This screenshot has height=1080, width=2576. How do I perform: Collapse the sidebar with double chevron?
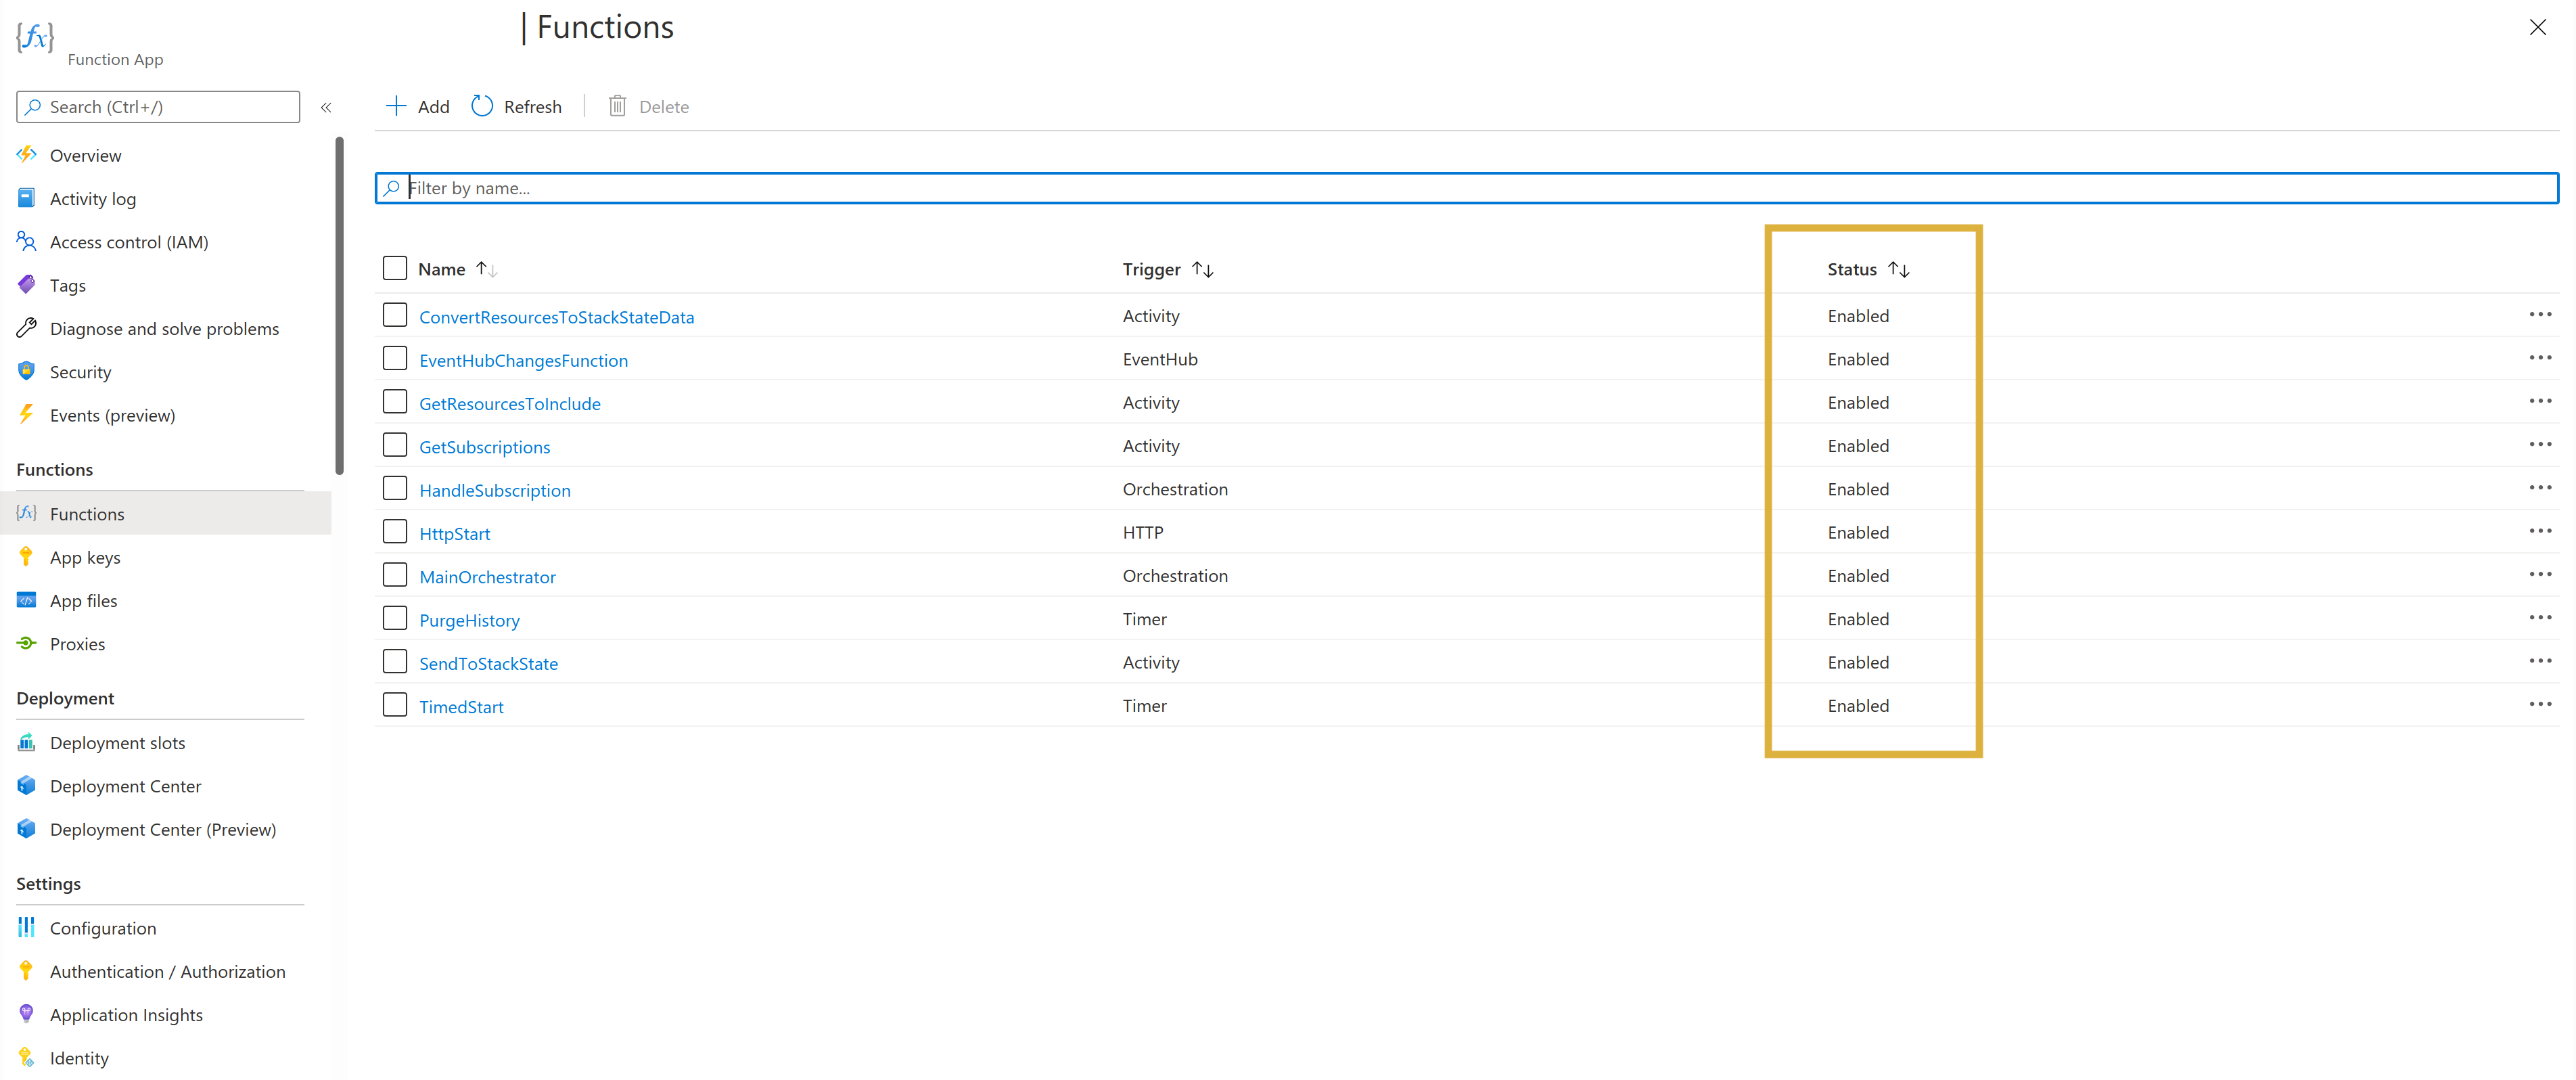326,107
